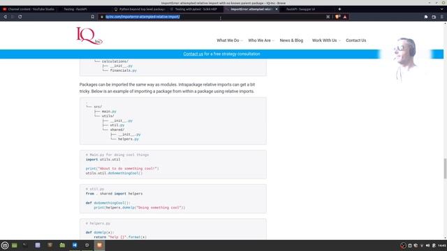
Task: Go back using the browser back arrow
Action: [5, 17]
